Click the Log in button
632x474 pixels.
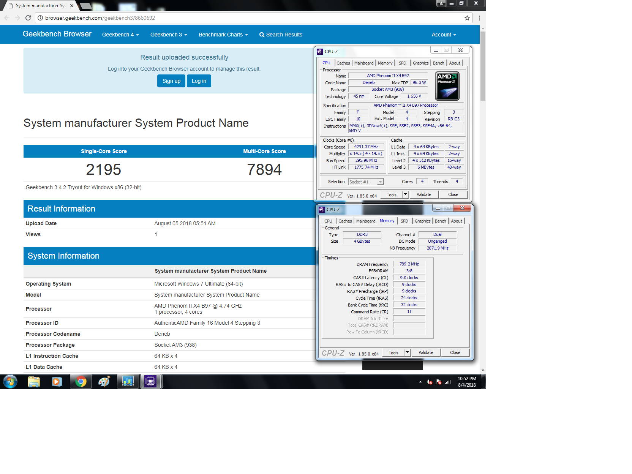(x=199, y=81)
